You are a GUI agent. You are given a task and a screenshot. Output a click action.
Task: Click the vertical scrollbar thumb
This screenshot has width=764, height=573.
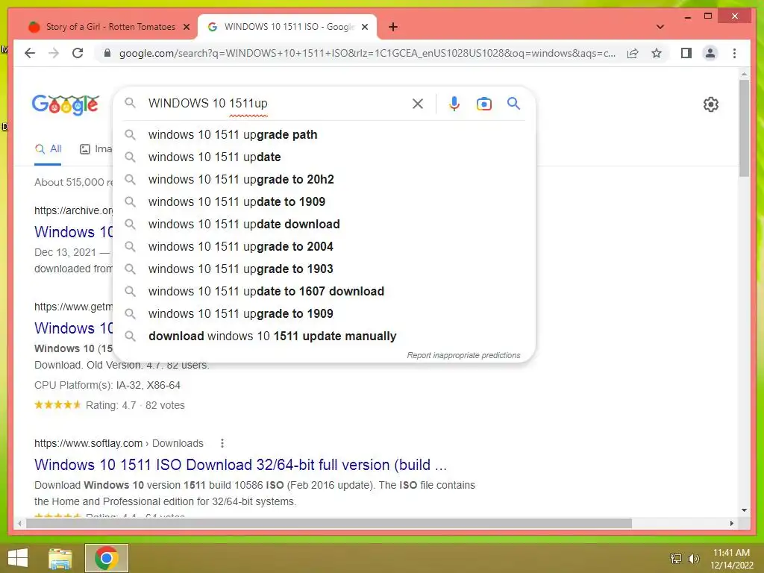[x=744, y=128]
